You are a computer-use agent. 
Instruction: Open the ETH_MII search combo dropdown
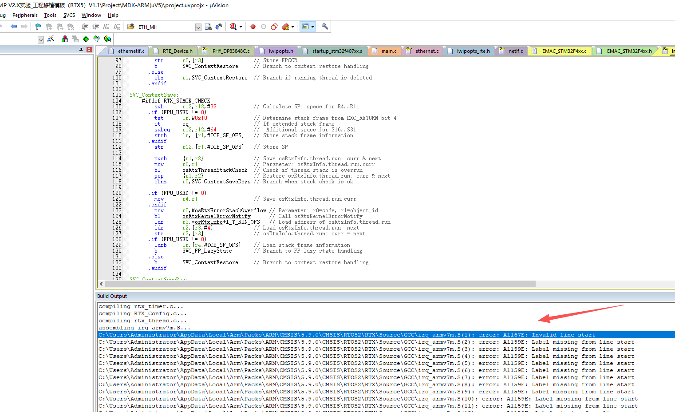[198, 27]
